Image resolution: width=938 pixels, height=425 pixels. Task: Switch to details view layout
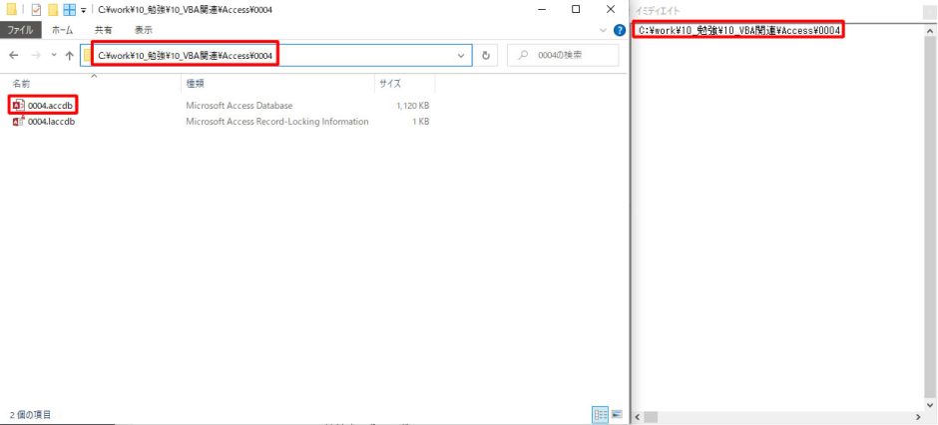pos(600,414)
